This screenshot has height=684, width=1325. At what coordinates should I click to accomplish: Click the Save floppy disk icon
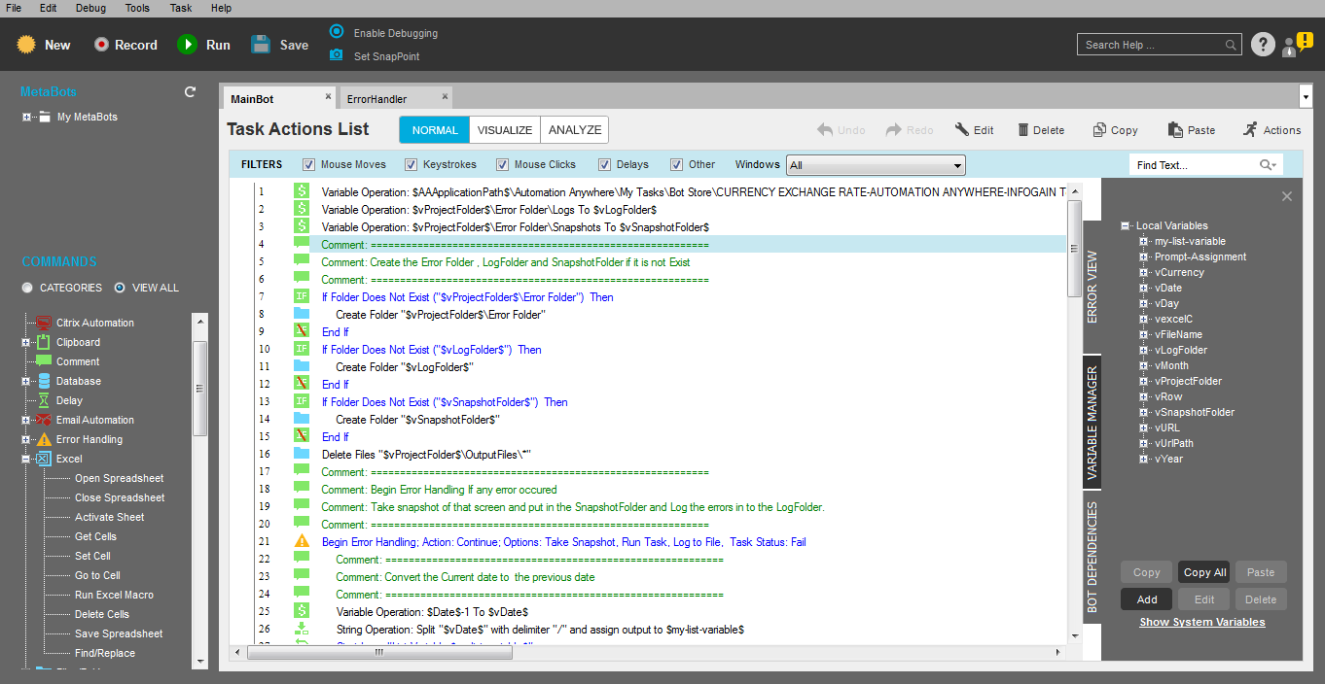261,45
